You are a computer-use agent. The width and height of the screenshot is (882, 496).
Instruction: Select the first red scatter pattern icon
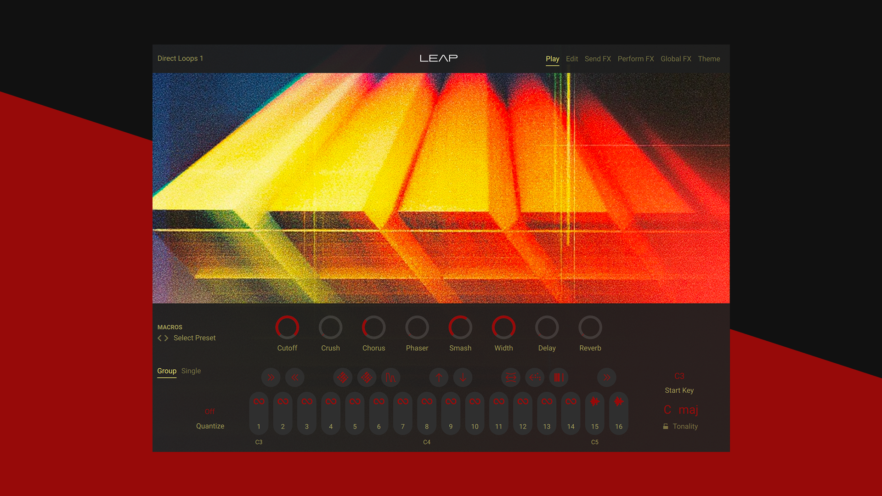[342, 378]
